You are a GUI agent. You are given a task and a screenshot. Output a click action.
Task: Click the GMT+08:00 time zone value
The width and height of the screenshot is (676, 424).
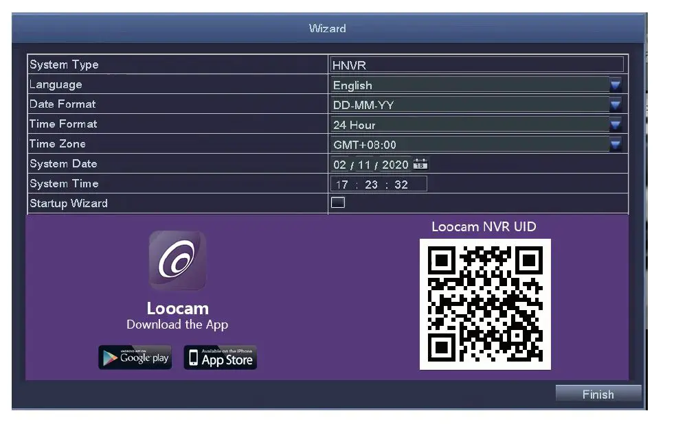point(365,145)
